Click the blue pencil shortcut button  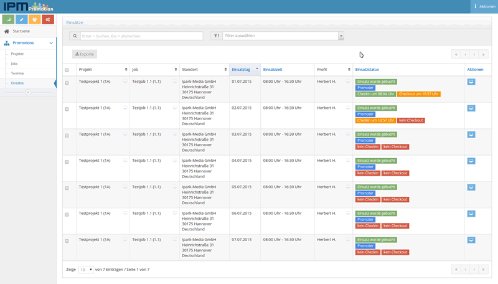[21, 20]
